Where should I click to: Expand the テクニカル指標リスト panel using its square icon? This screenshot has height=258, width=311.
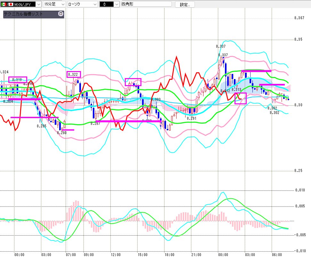pyautogui.click(x=61, y=14)
